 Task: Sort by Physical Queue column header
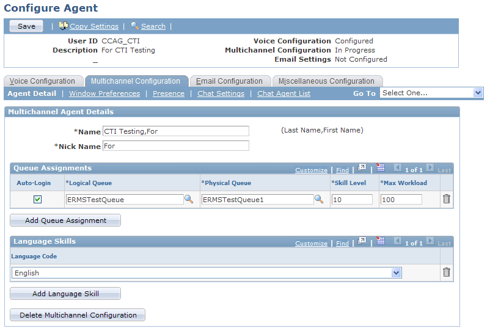pos(226,183)
